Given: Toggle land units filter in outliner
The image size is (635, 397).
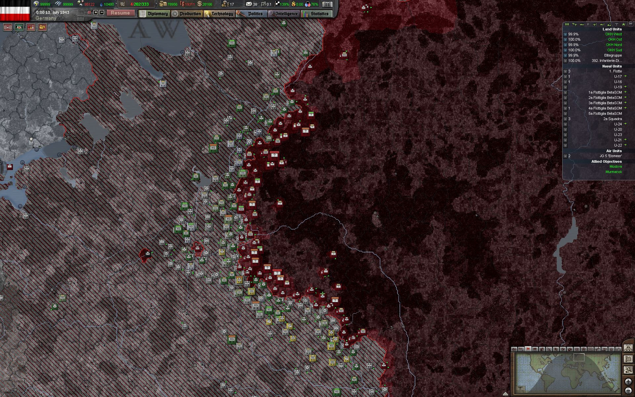Looking at the screenshot, I should pos(567,24).
